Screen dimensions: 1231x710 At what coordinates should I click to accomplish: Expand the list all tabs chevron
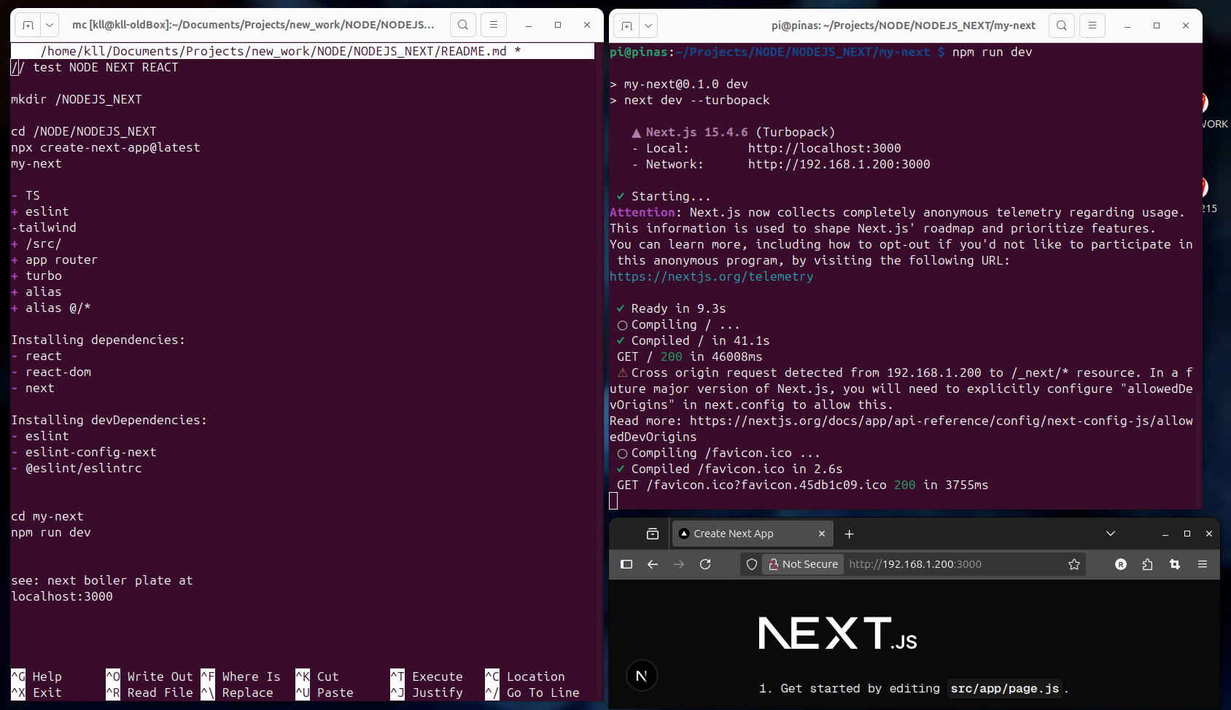point(1111,534)
